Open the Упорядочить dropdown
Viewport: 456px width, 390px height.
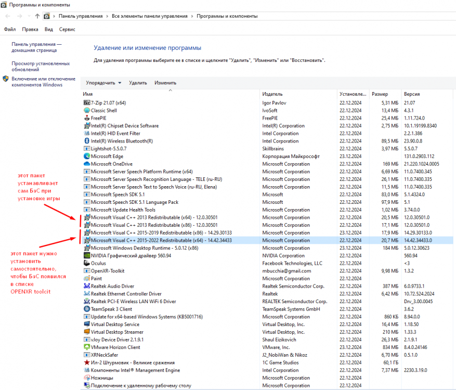(103, 83)
